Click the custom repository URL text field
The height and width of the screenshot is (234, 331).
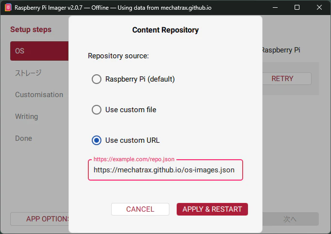165,170
